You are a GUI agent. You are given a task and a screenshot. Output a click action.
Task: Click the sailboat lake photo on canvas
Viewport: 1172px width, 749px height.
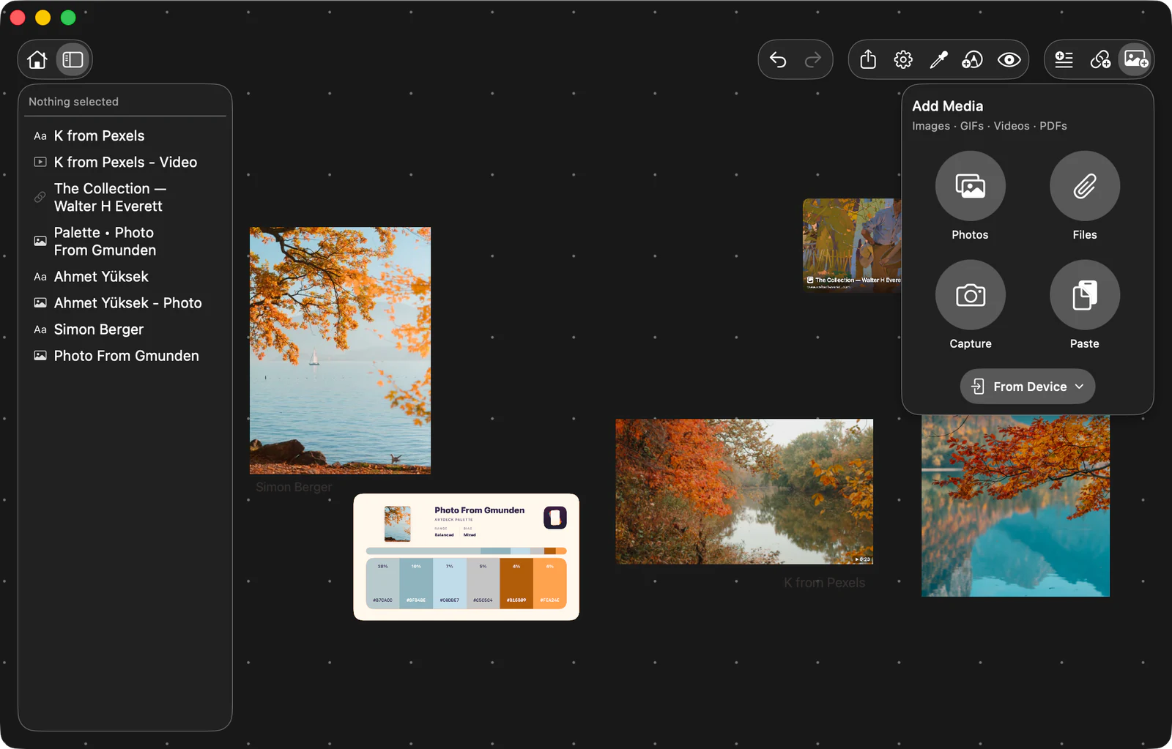340,350
